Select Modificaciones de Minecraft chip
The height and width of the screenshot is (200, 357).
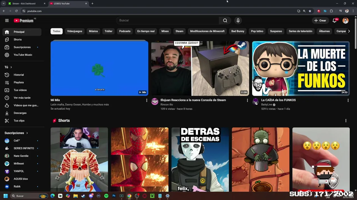tap(207, 31)
